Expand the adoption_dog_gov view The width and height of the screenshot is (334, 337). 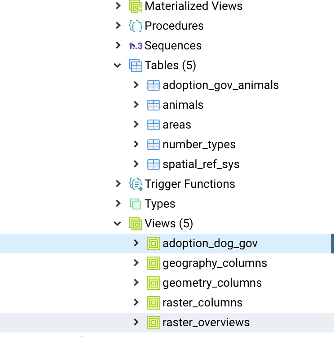coord(136,244)
